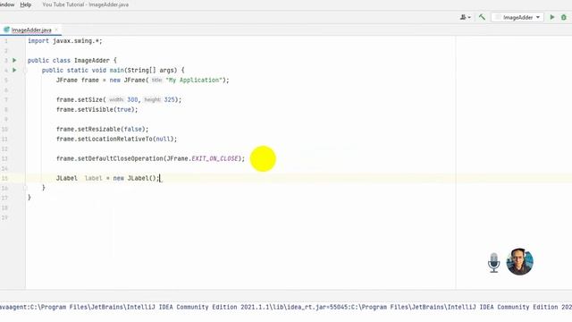Click the 'import javax.swing.*;' line
Viewport: 572px width, 322px height.
pyautogui.click(x=65, y=41)
